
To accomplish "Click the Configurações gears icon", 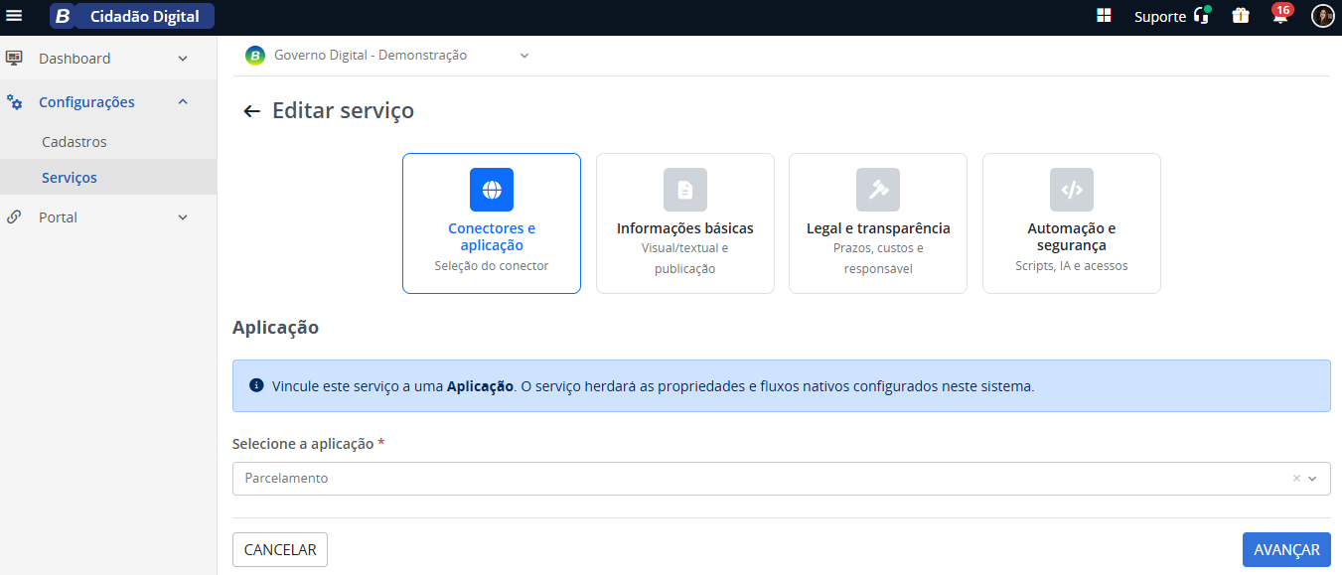I will click(14, 101).
